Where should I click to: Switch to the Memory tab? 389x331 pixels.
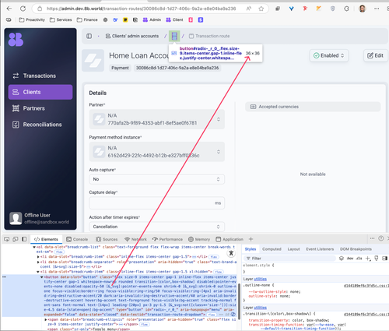tap(199, 239)
